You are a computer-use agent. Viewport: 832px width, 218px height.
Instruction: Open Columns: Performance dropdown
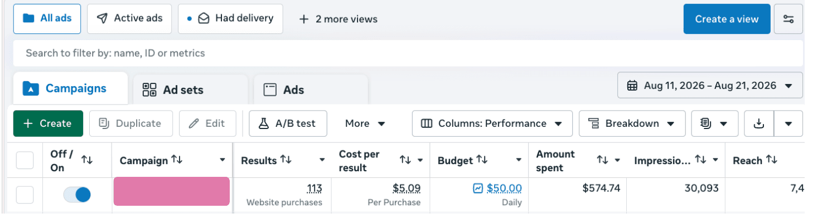pyautogui.click(x=492, y=123)
